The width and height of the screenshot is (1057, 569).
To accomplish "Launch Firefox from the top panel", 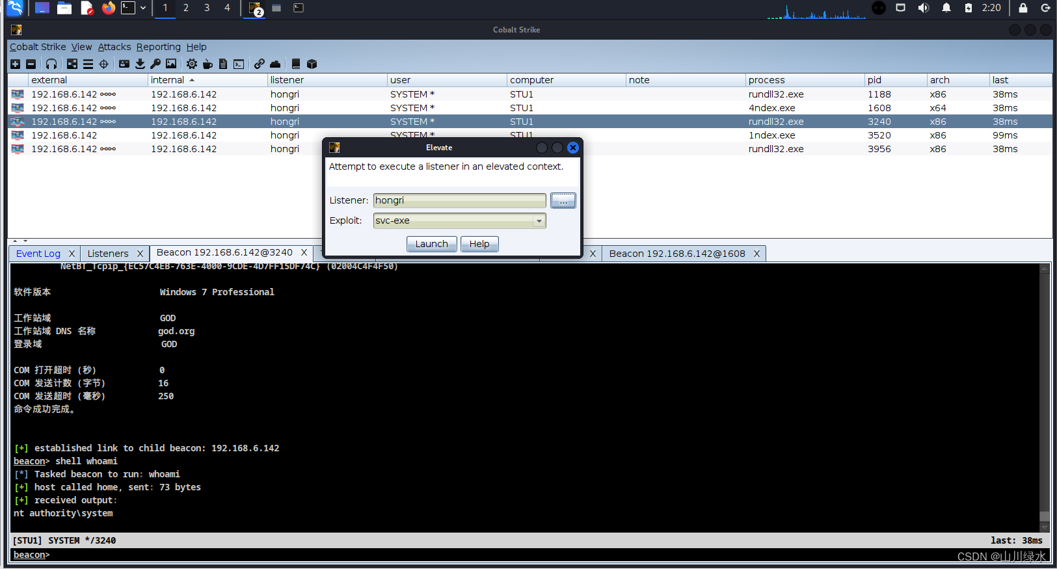I will 108,8.
